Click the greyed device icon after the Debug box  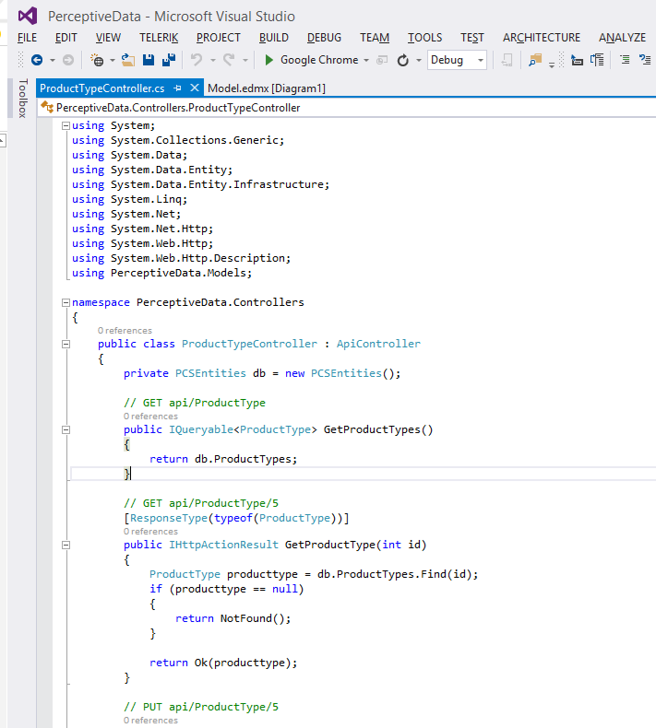pyautogui.click(x=507, y=60)
